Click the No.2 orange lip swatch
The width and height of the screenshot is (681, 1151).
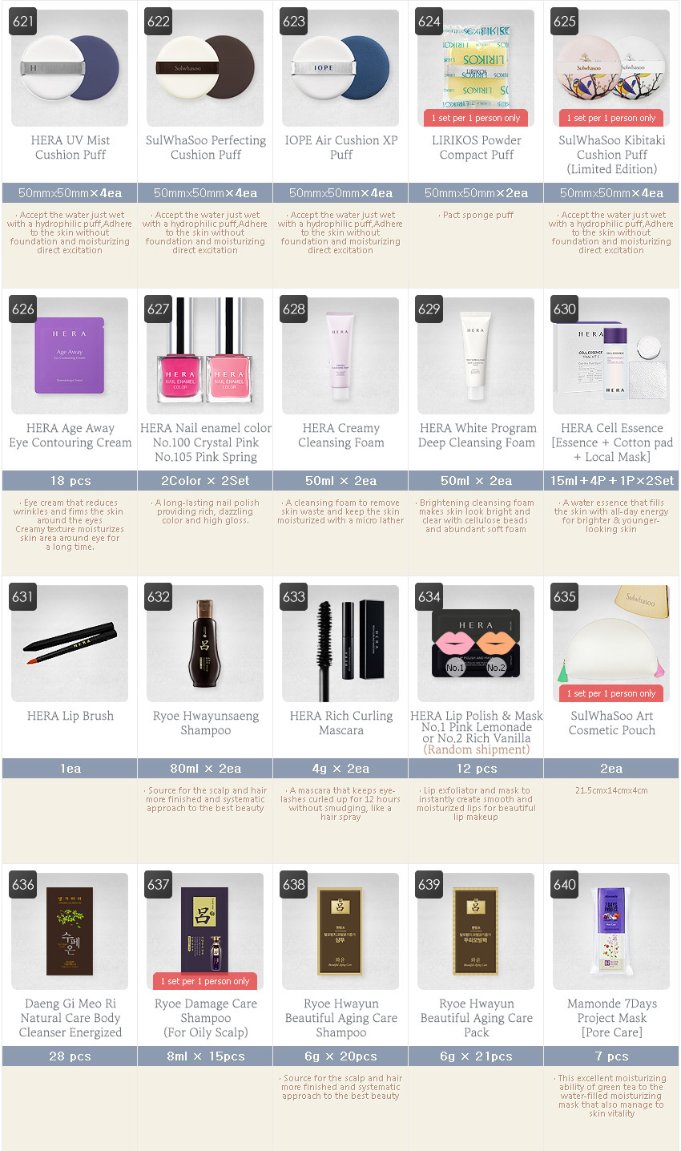point(497,649)
